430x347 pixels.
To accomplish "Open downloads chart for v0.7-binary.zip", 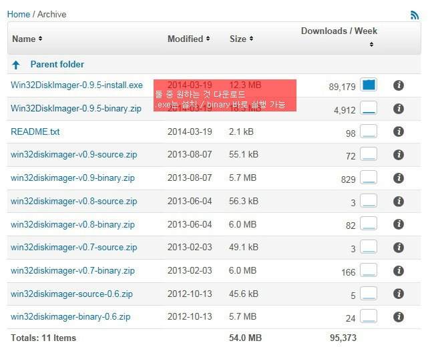I will tap(369, 270).
